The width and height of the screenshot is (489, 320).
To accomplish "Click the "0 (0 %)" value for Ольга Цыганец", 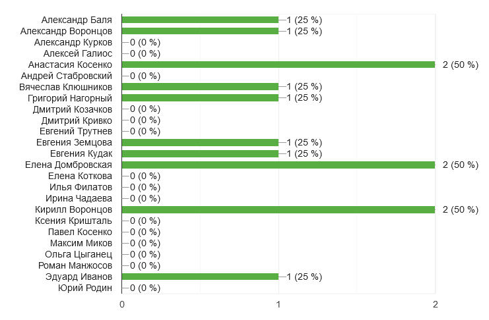I will [145, 254].
